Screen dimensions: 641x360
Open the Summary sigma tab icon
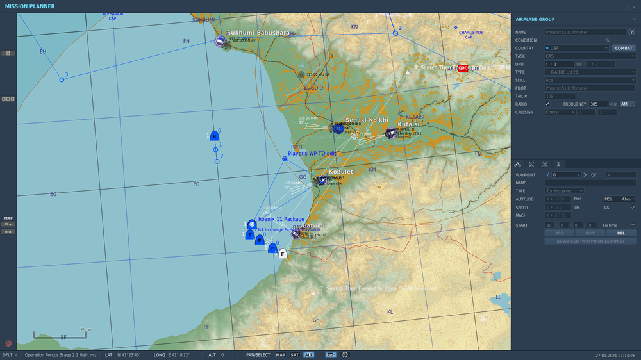[x=558, y=164]
